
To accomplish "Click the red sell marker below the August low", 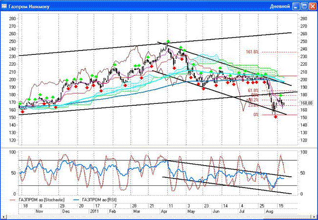I will click(x=275, y=117).
